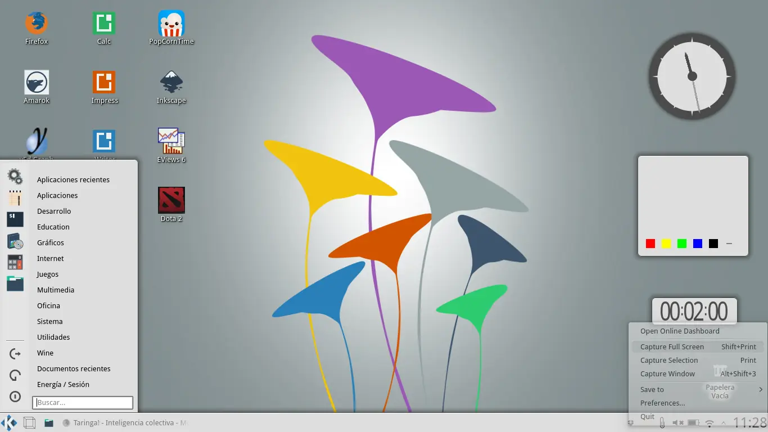This screenshot has height=432, width=768.
Task: Open the terminal favorite in launcher
Action: pyautogui.click(x=15, y=219)
